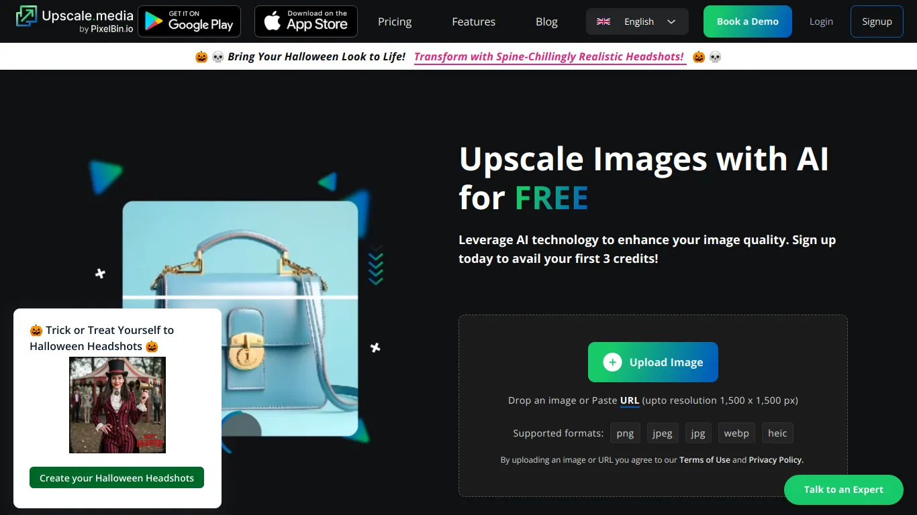Open the Terms of Use link
Viewport: 917px width, 515px height.
tap(705, 460)
